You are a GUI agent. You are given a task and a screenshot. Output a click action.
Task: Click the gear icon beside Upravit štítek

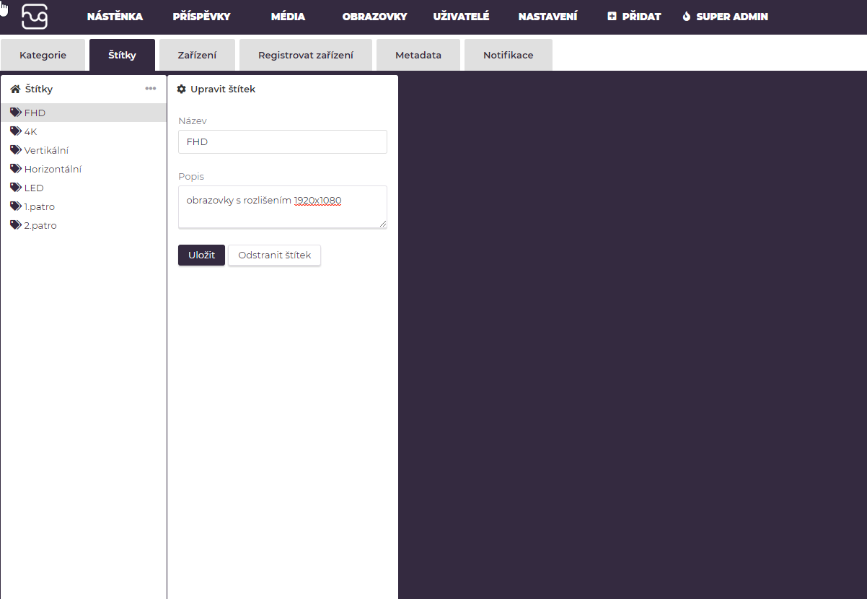pos(182,89)
